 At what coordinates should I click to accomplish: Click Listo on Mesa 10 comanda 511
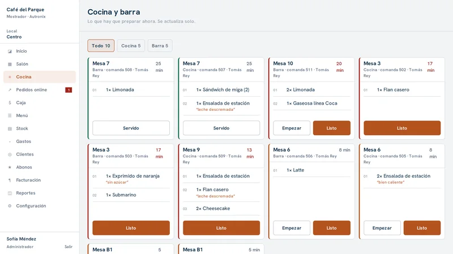click(x=332, y=128)
